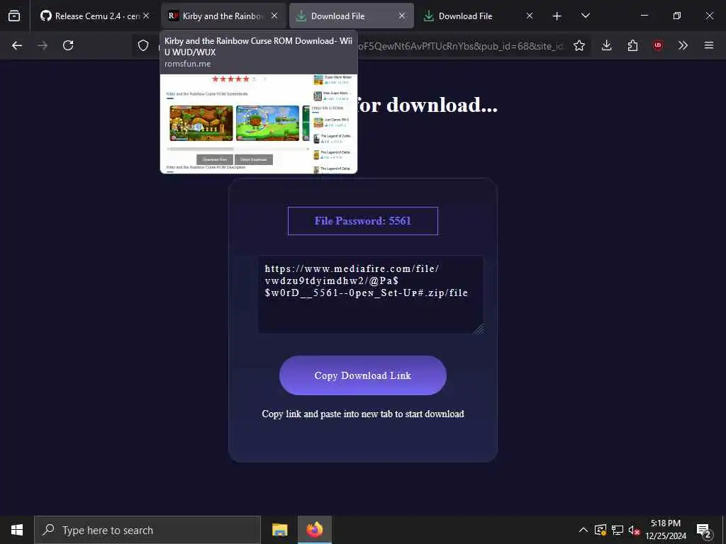
Task: Open the Firefox View icon
Action: 14,16
